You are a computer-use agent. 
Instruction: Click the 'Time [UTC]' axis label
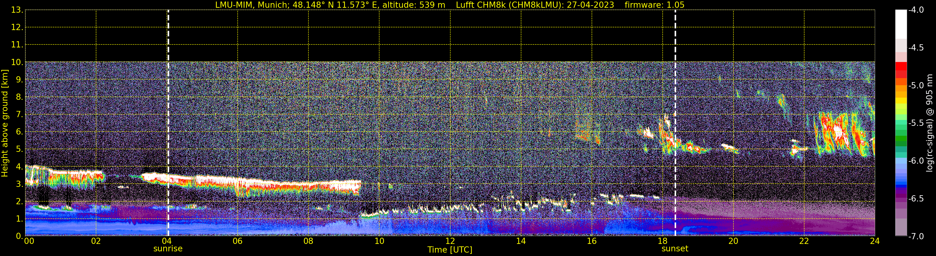coord(450,250)
